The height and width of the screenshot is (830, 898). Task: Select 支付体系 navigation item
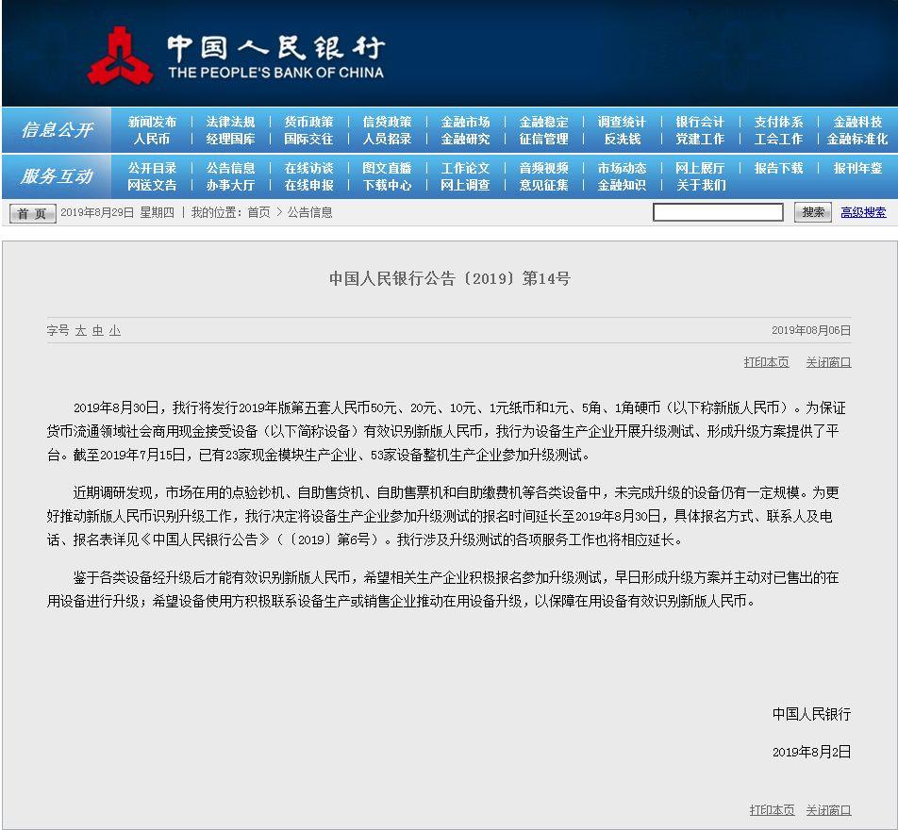pos(778,122)
